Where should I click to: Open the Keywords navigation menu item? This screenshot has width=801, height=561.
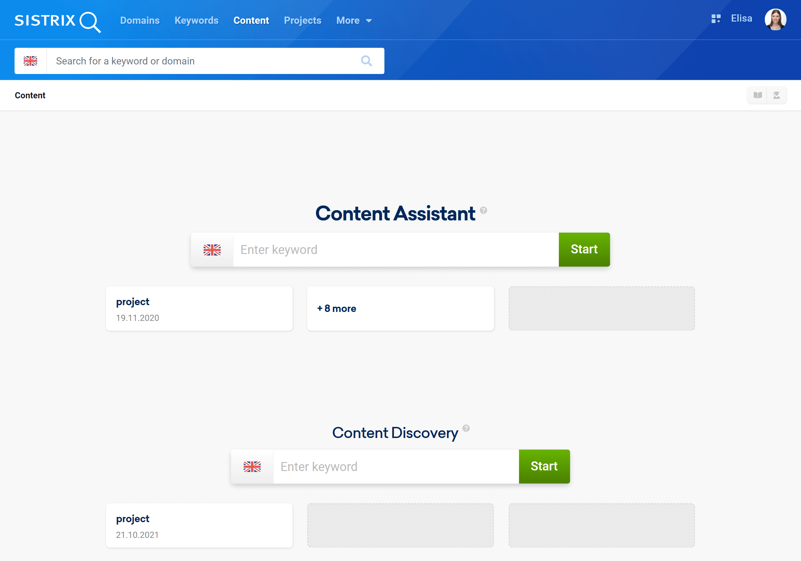point(196,20)
